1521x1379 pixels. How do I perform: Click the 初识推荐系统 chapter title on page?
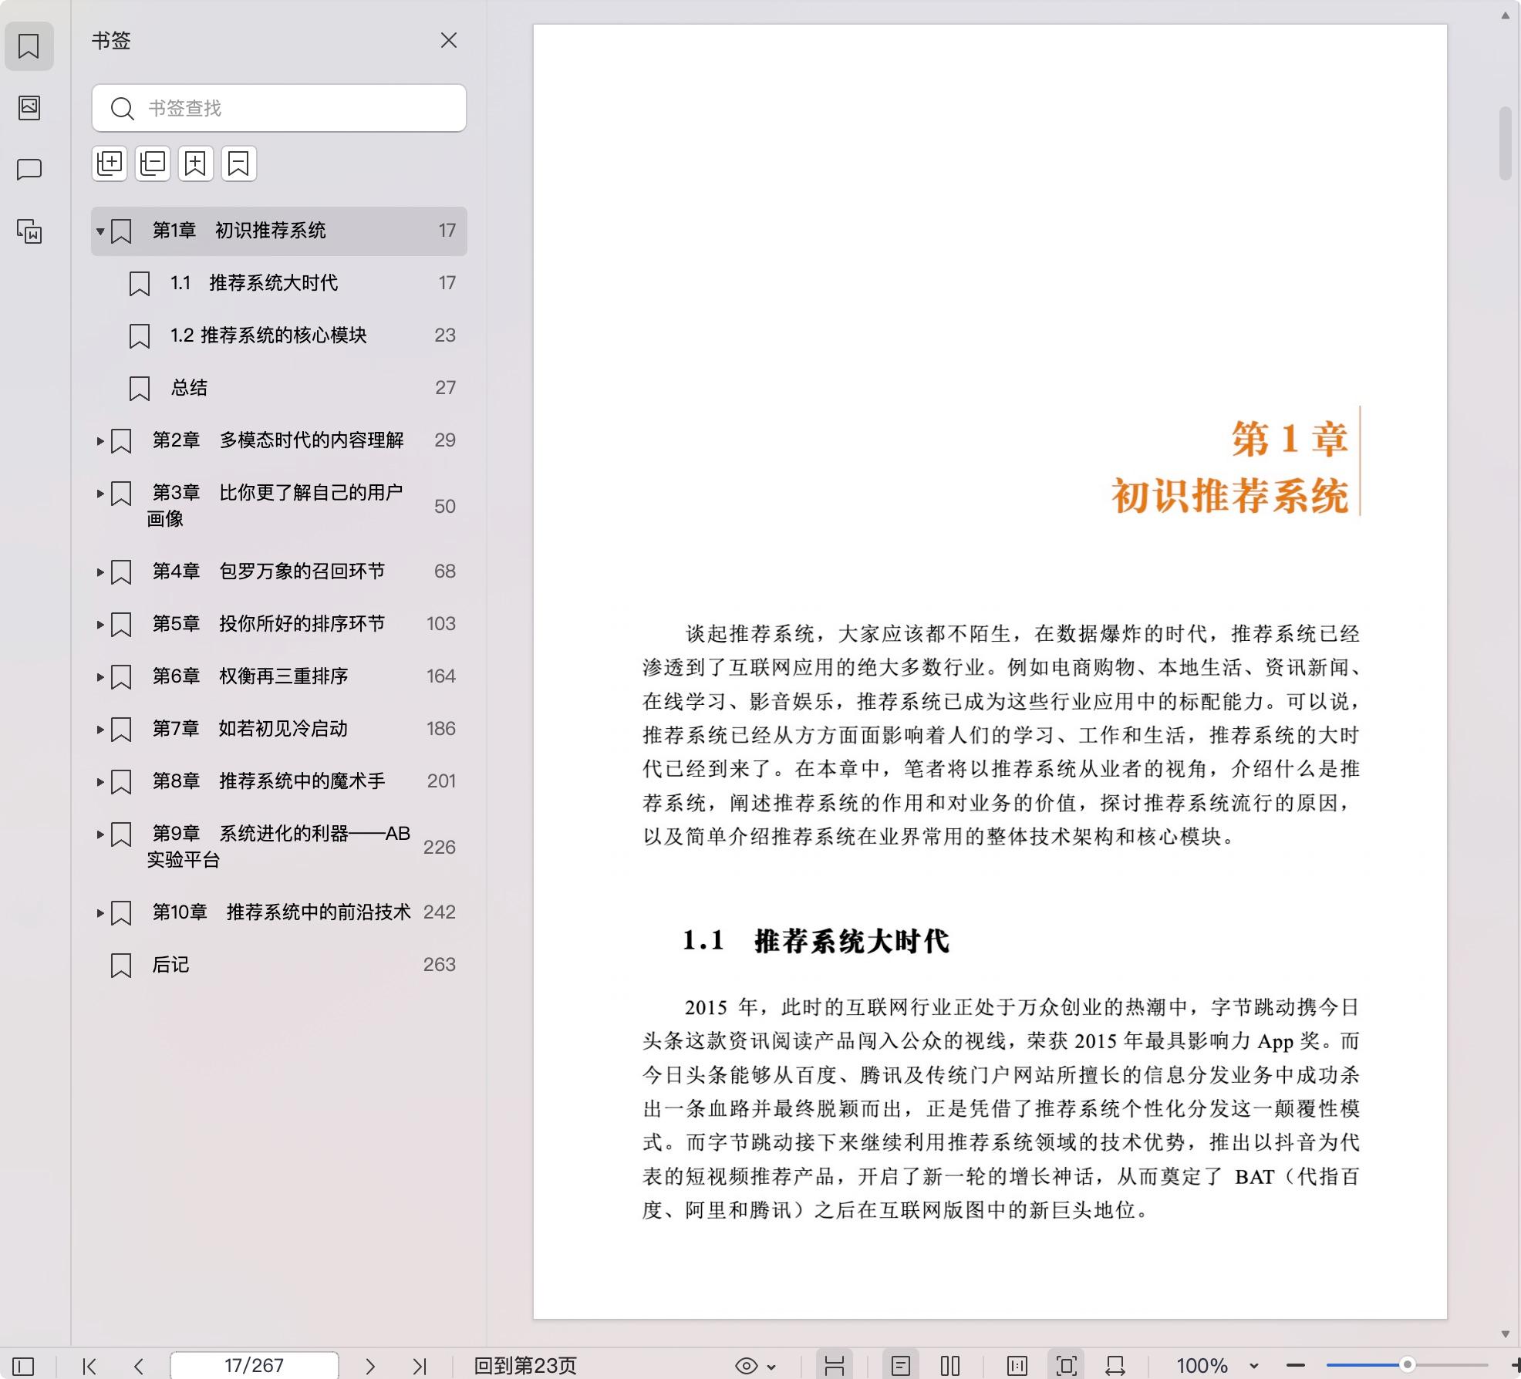(1229, 495)
